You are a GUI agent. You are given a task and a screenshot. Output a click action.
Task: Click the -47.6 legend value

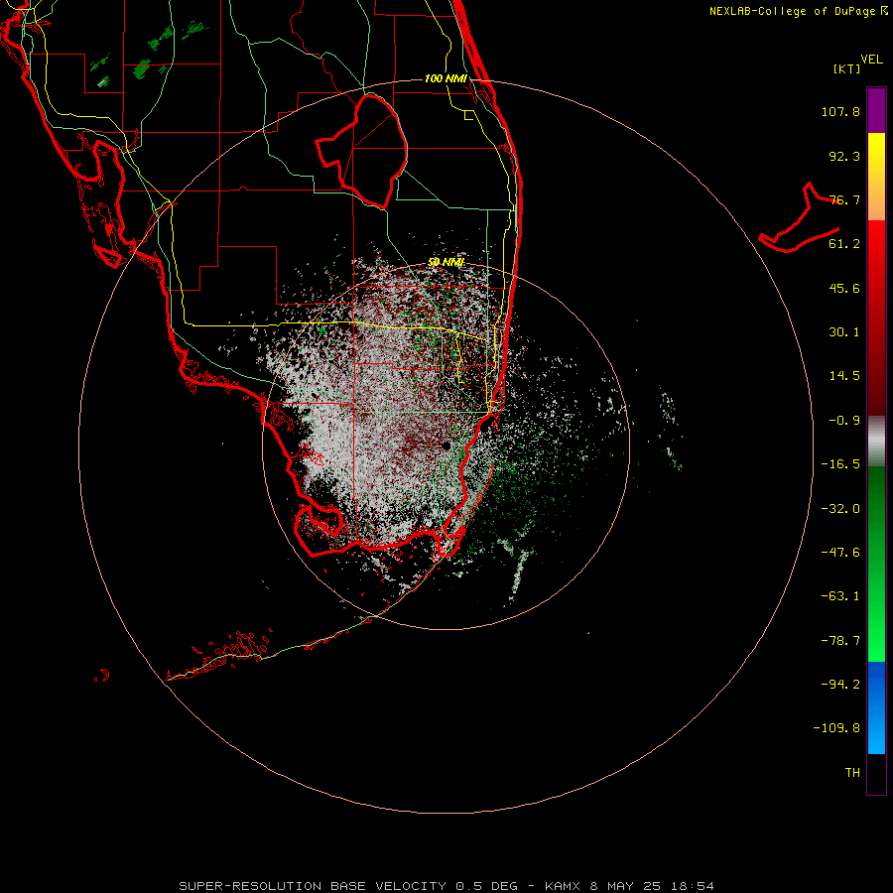840,553
